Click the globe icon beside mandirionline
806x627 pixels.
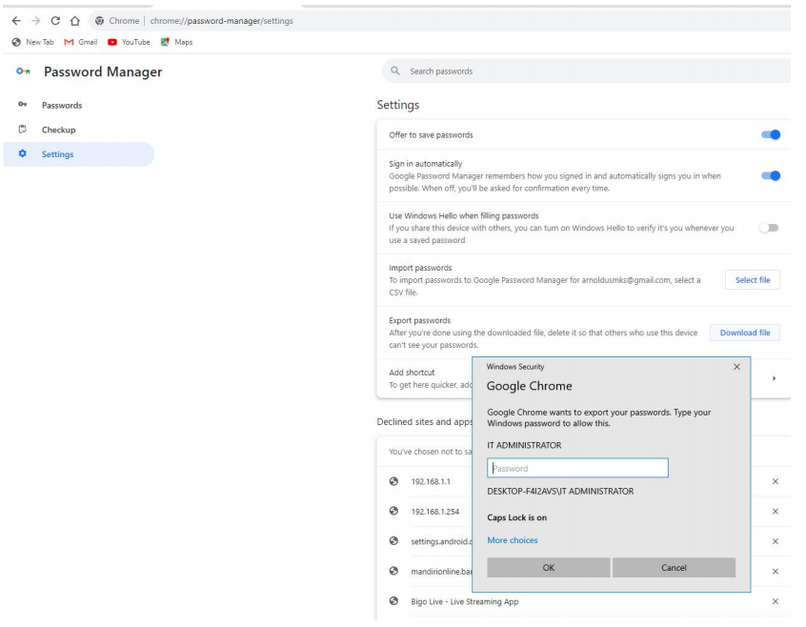[393, 571]
